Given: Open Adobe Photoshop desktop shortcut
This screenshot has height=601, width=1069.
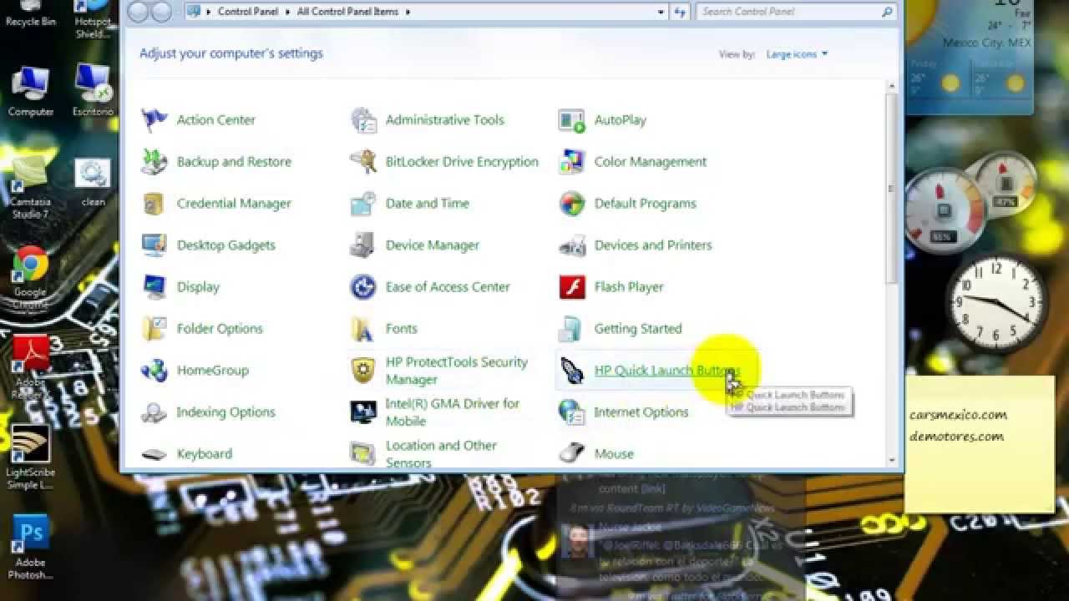Looking at the screenshot, I should 31,548.
